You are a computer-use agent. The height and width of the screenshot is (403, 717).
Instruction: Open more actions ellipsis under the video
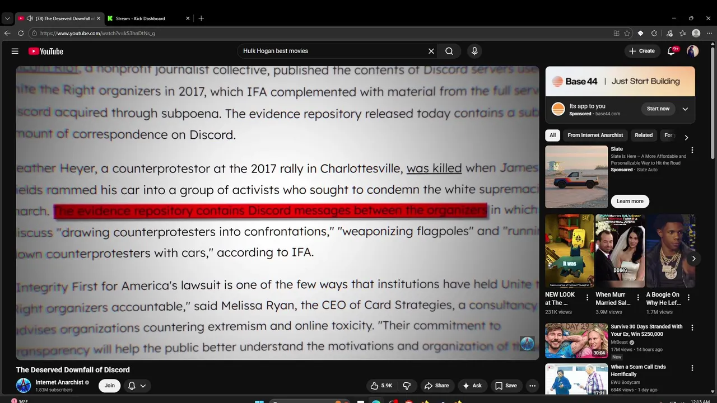click(533, 386)
